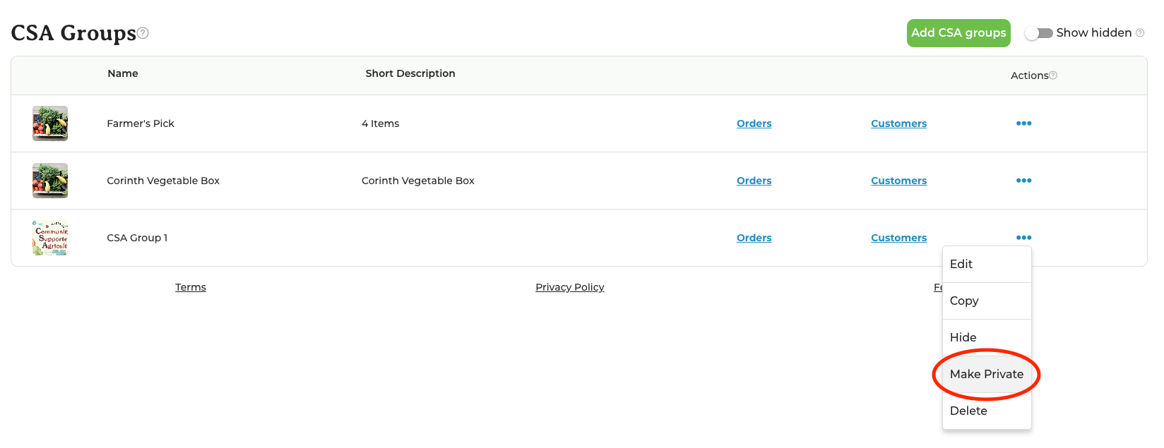The image size is (1164, 448).
Task: Click the Farmer's Pick name text
Action: pos(141,123)
